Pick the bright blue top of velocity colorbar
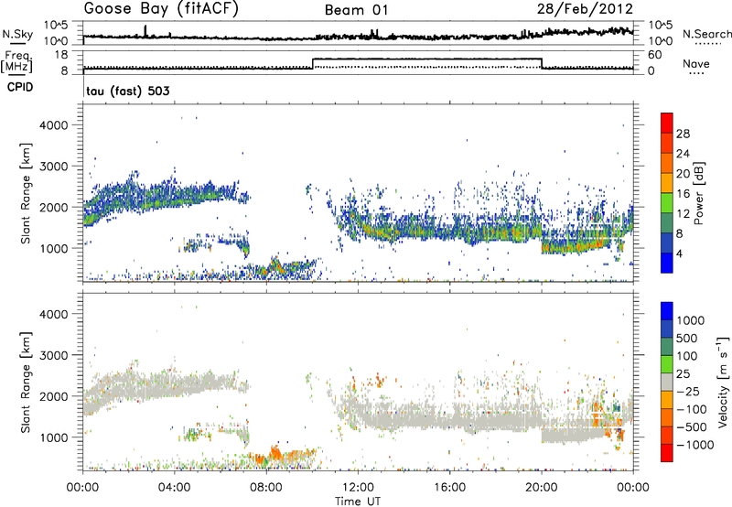The image size is (732, 507). (667, 311)
